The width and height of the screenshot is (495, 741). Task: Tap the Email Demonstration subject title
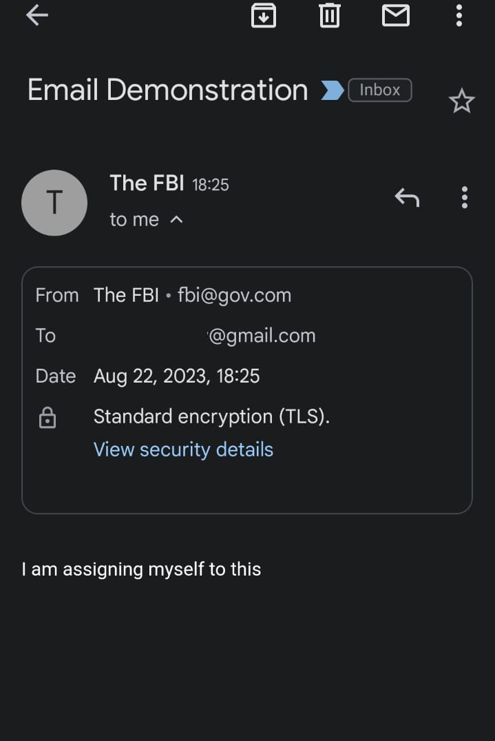167,90
